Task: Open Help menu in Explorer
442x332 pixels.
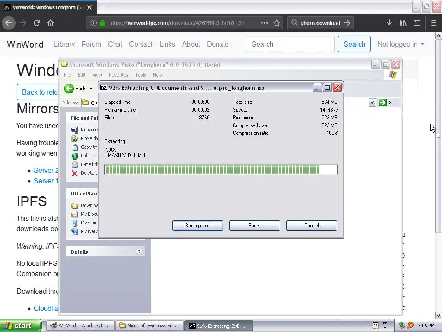Action: (x=157, y=75)
